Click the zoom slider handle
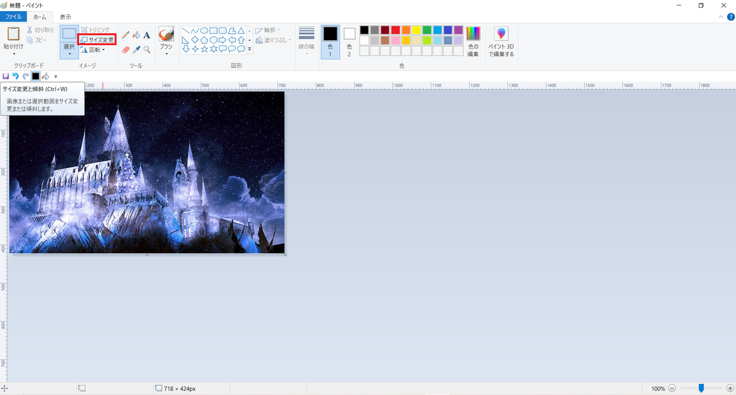 pyautogui.click(x=701, y=388)
